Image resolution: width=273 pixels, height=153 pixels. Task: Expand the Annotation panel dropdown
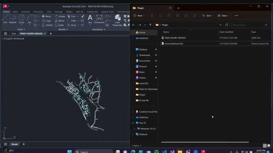click(x=99, y=29)
